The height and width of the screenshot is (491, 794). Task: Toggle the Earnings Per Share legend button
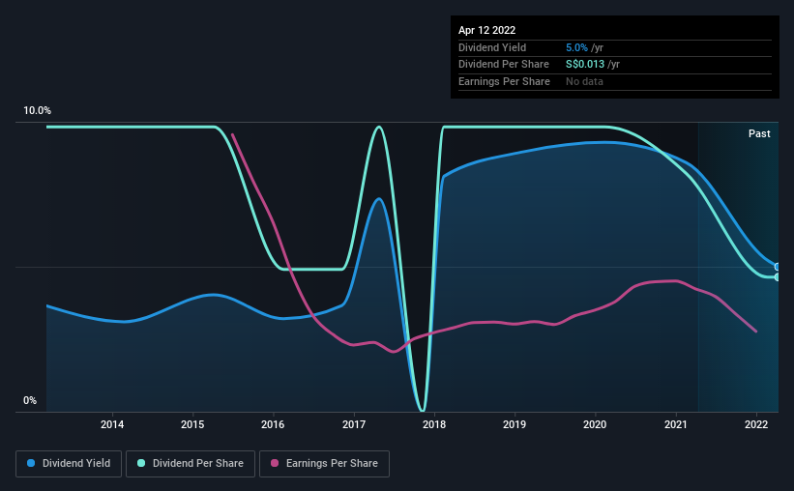(324, 464)
